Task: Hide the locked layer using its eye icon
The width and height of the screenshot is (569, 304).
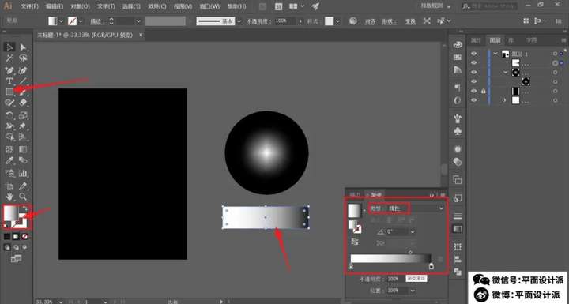Action: [x=473, y=91]
